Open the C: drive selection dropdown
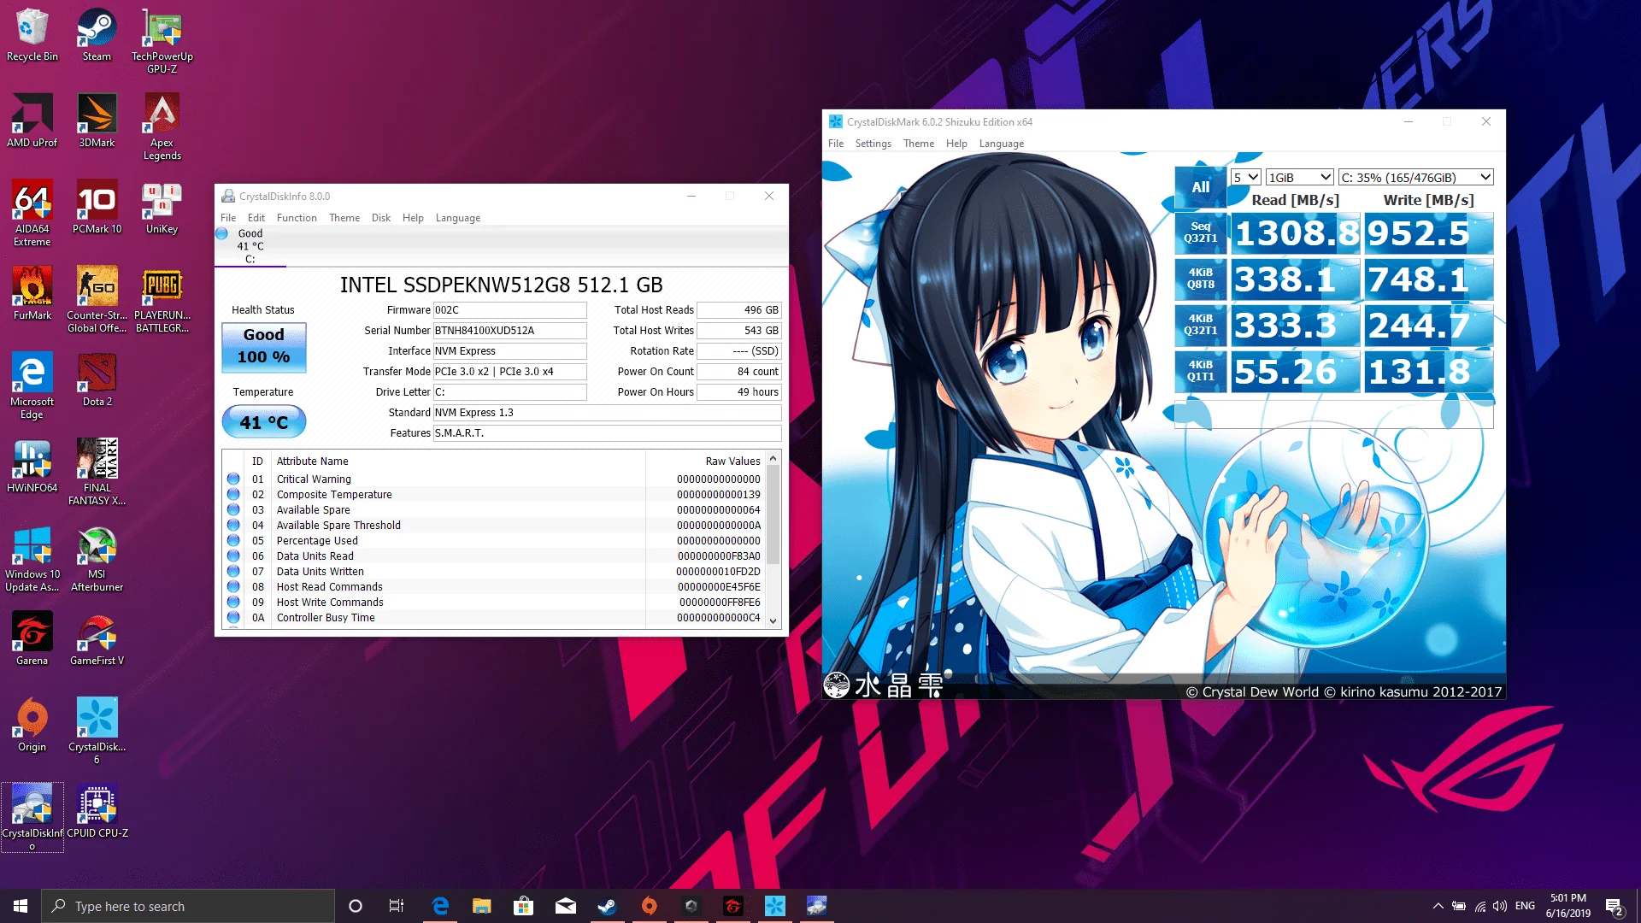The height and width of the screenshot is (923, 1641). 1415,177
